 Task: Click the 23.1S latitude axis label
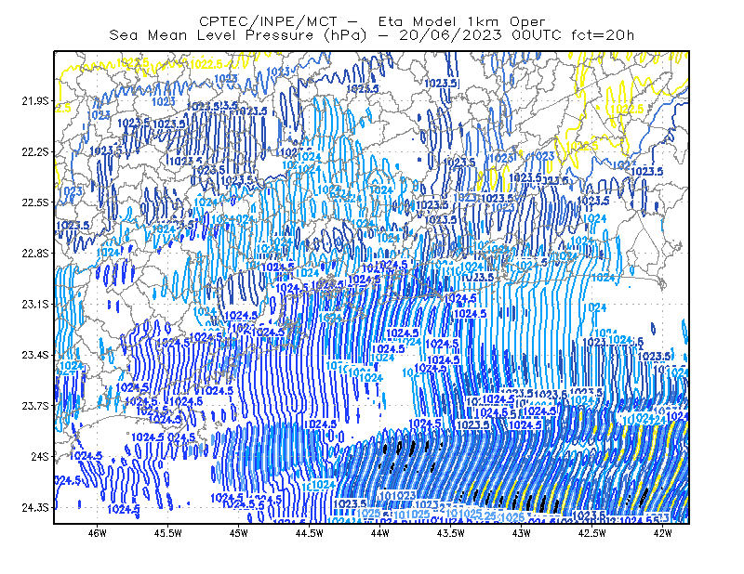[34, 304]
